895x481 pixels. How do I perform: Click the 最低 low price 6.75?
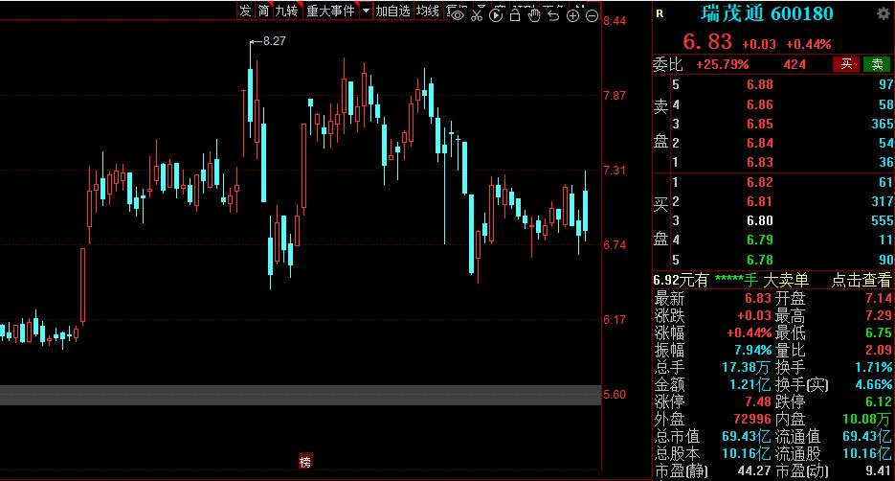coord(879,332)
